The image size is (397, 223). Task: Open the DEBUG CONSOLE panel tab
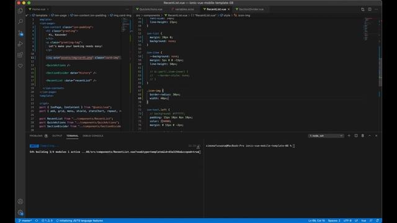coord(93,136)
